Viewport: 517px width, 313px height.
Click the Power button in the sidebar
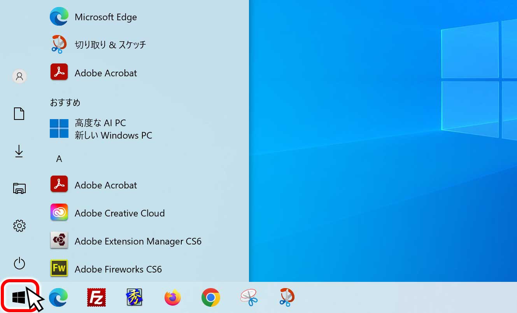[19, 264]
